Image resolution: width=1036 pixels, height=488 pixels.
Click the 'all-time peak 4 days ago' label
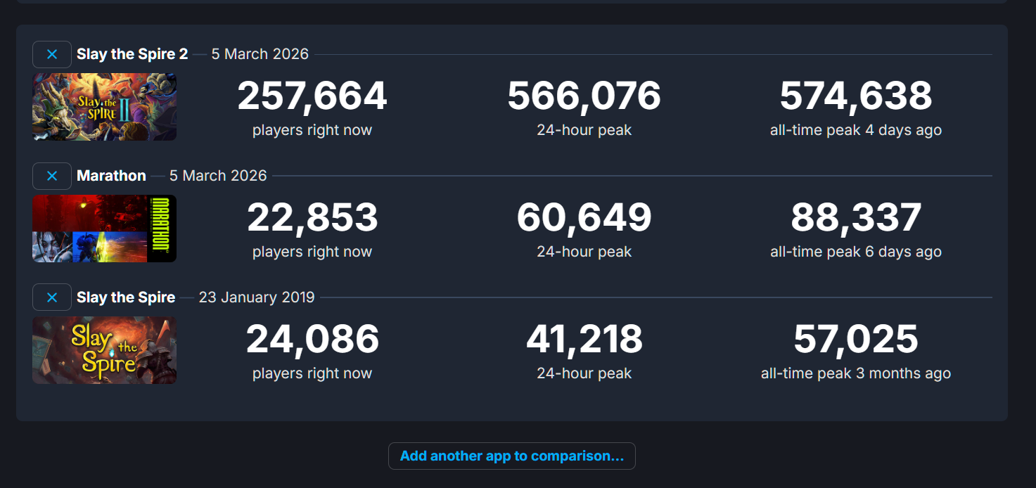pos(856,130)
